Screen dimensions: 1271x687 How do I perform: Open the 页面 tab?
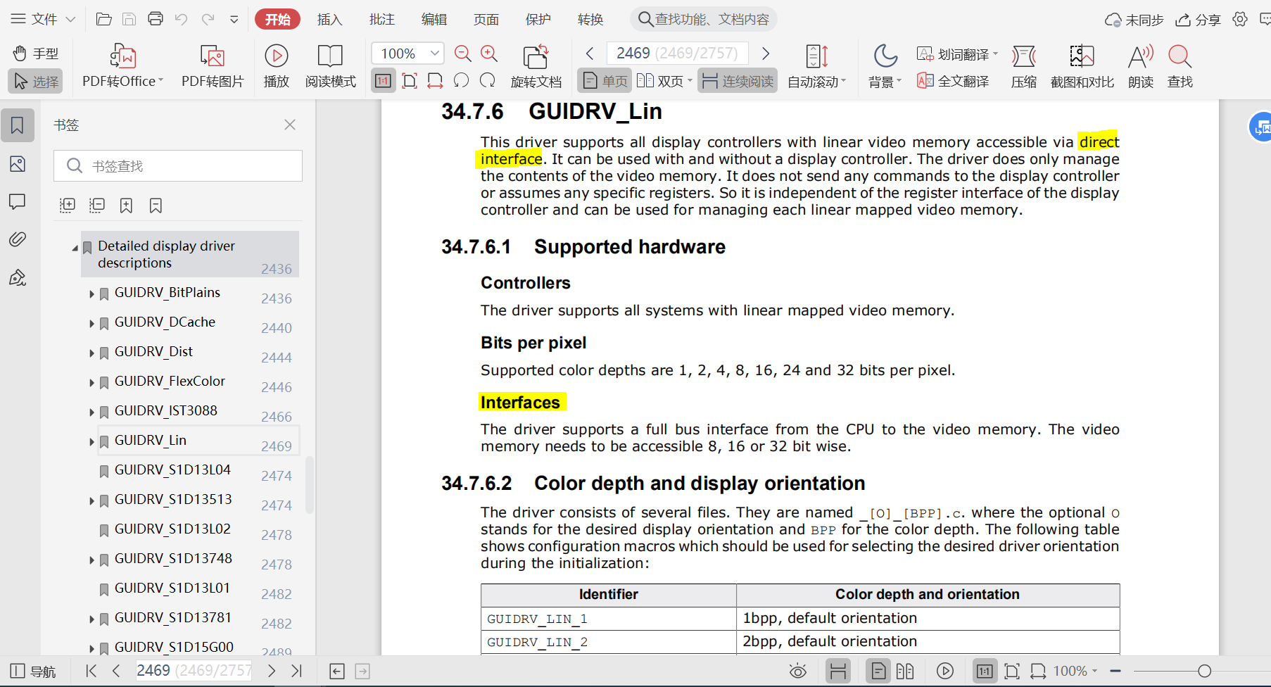point(486,19)
